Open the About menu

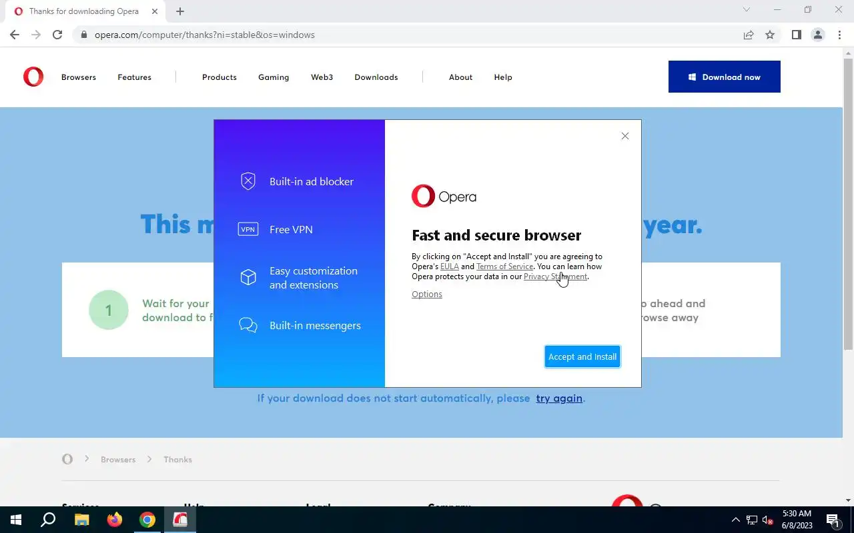[460, 77]
